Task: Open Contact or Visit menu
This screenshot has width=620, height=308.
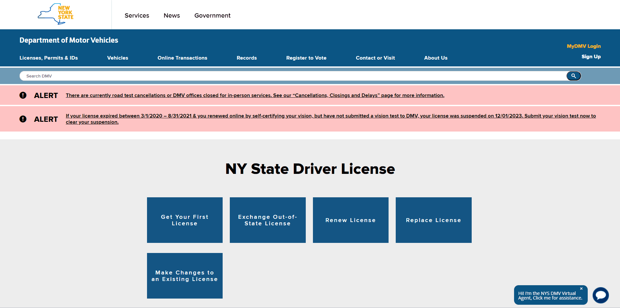Action: coord(375,58)
